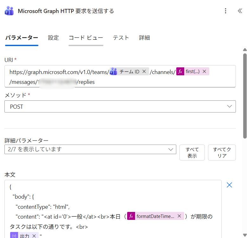Click the fx icon on first(...) token
Viewport: 247px width, 238px height.
(180, 71)
